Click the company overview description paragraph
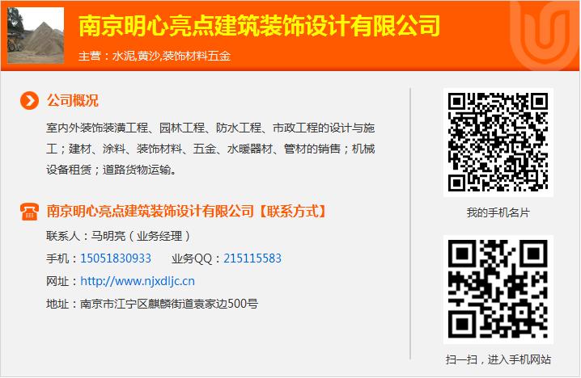The width and height of the screenshot is (581, 378). tap(210, 149)
